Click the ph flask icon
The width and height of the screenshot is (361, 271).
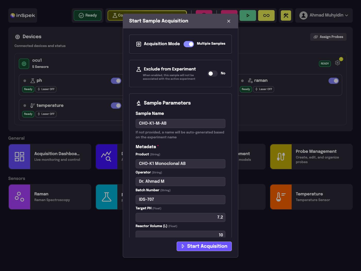coord(33,81)
